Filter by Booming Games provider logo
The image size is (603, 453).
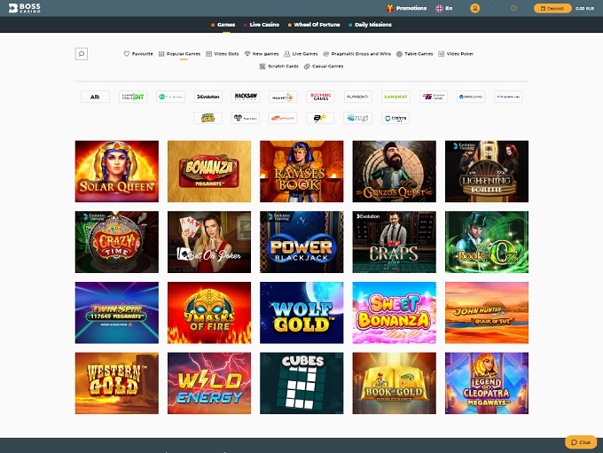pyautogui.click(x=321, y=97)
